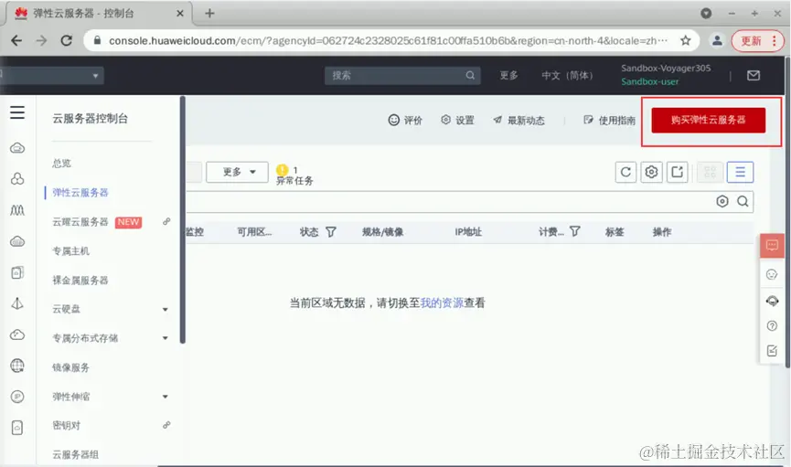Switch to list view
Image resolution: width=791 pixels, height=467 pixels.
coord(740,172)
